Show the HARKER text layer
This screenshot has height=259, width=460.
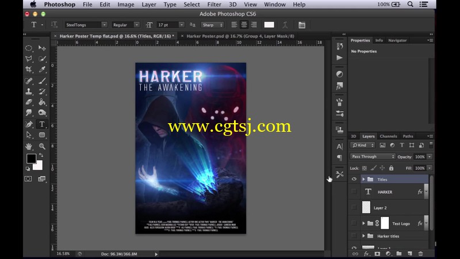pos(354,192)
